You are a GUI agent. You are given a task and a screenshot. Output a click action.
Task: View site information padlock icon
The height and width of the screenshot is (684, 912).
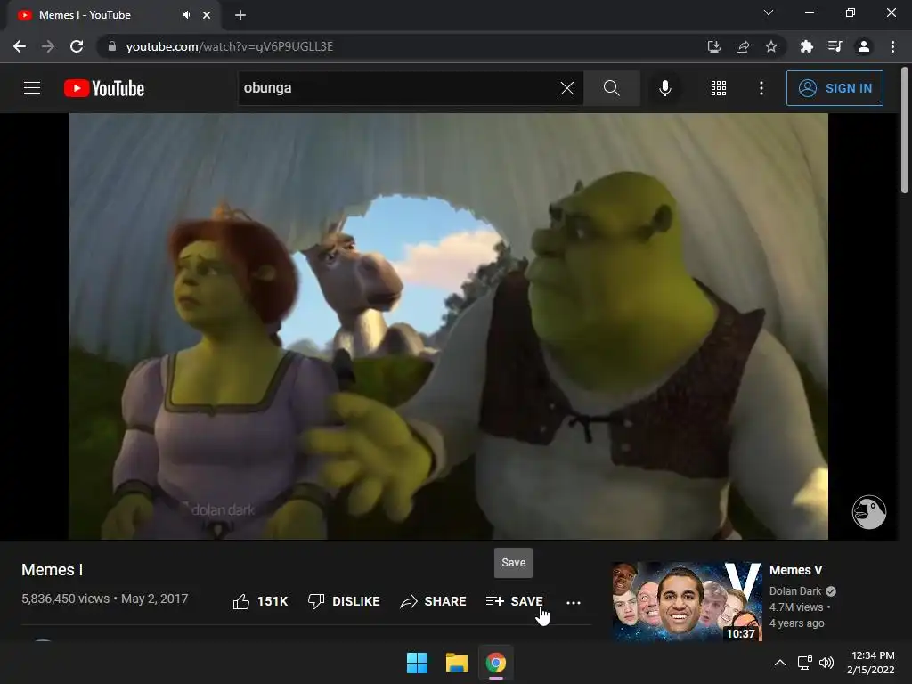click(x=112, y=46)
